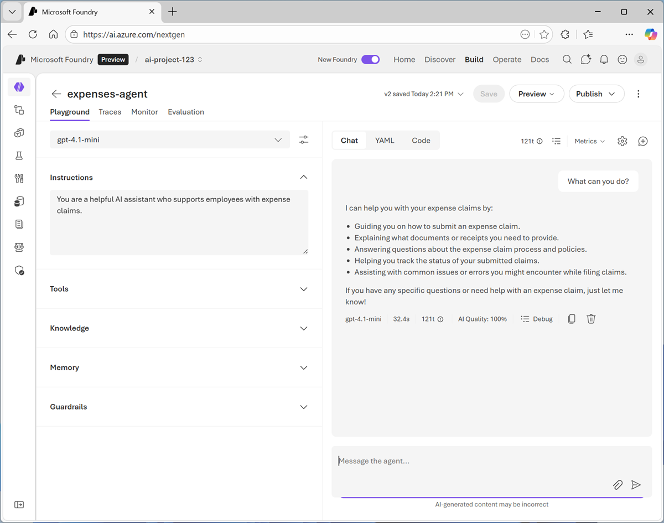Screen dimensions: 664x523
Task: Collapse the Instructions section
Action: [303, 177]
